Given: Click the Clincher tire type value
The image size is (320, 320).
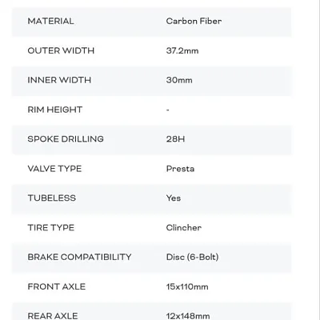Looking at the screenshot, I should (x=184, y=227).
